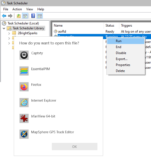Open the Action menu
This screenshot has height=157, width=151.
click(17, 9)
